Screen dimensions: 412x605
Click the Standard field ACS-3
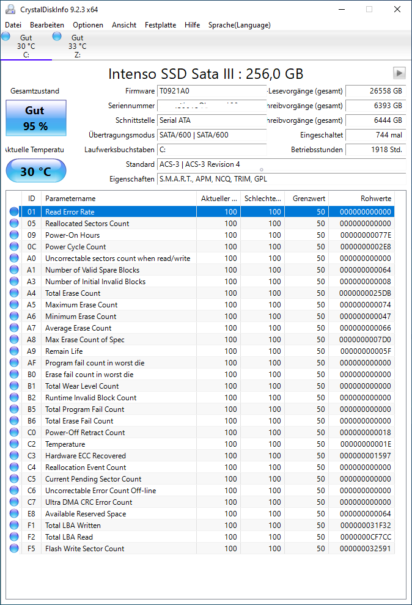tap(282, 164)
